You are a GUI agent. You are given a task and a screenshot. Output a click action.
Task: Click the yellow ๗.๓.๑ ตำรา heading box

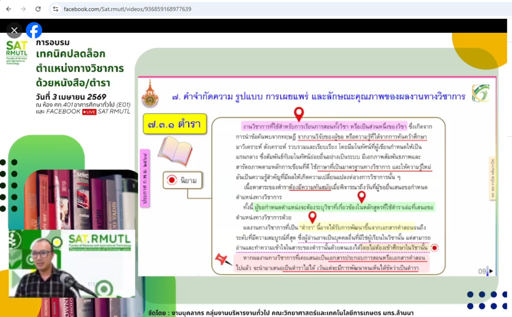tap(175, 124)
